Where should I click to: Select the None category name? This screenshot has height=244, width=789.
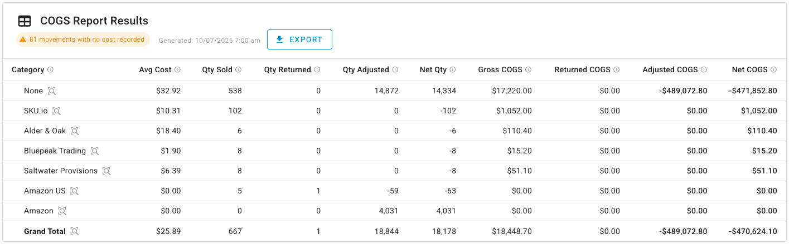click(x=33, y=91)
